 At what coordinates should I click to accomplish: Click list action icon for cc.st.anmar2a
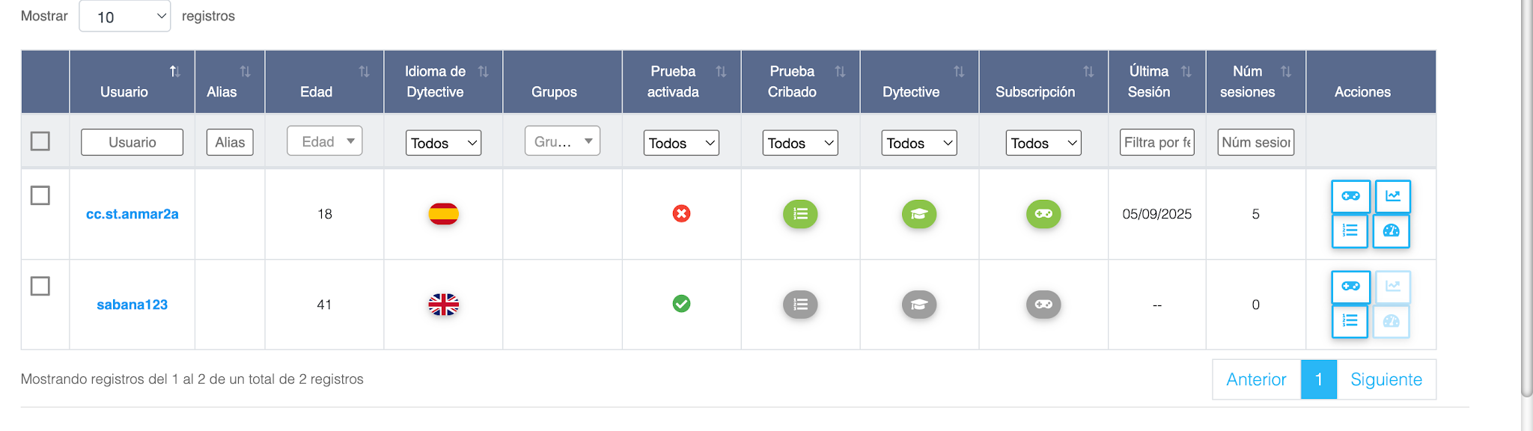pyautogui.click(x=1350, y=230)
